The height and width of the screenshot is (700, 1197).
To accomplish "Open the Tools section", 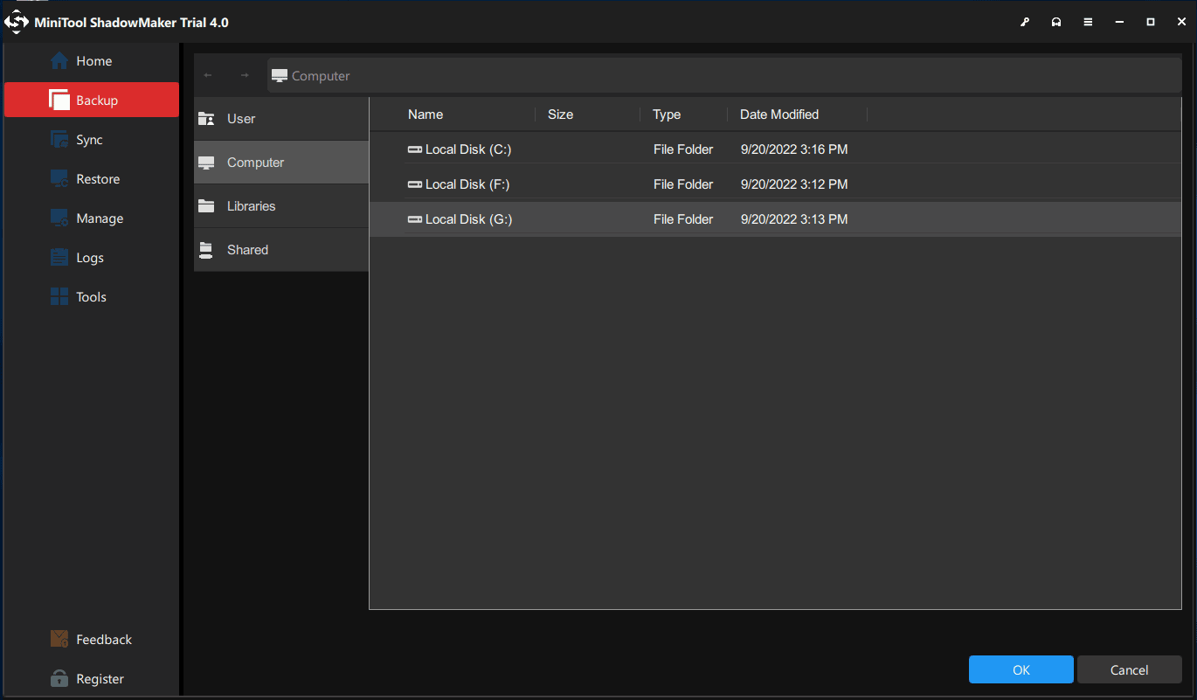I will pos(92,297).
